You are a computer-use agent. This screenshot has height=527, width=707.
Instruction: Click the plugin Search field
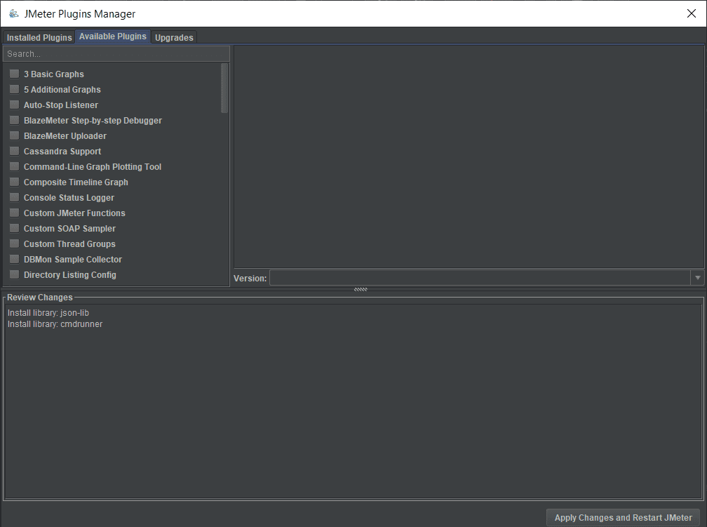pos(116,54)
